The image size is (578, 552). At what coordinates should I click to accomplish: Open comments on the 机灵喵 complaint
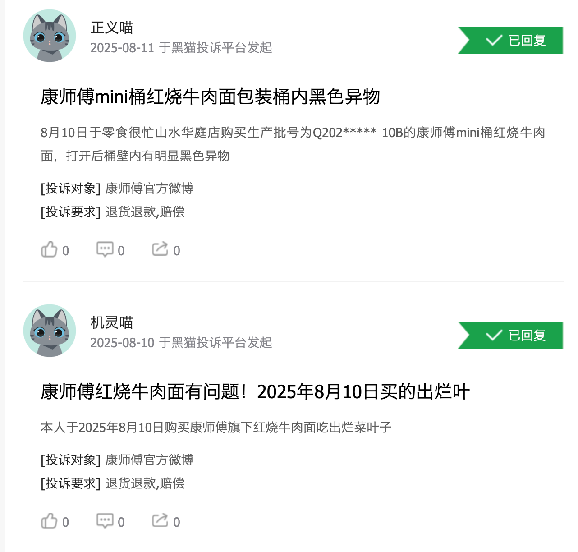point(110,521)
